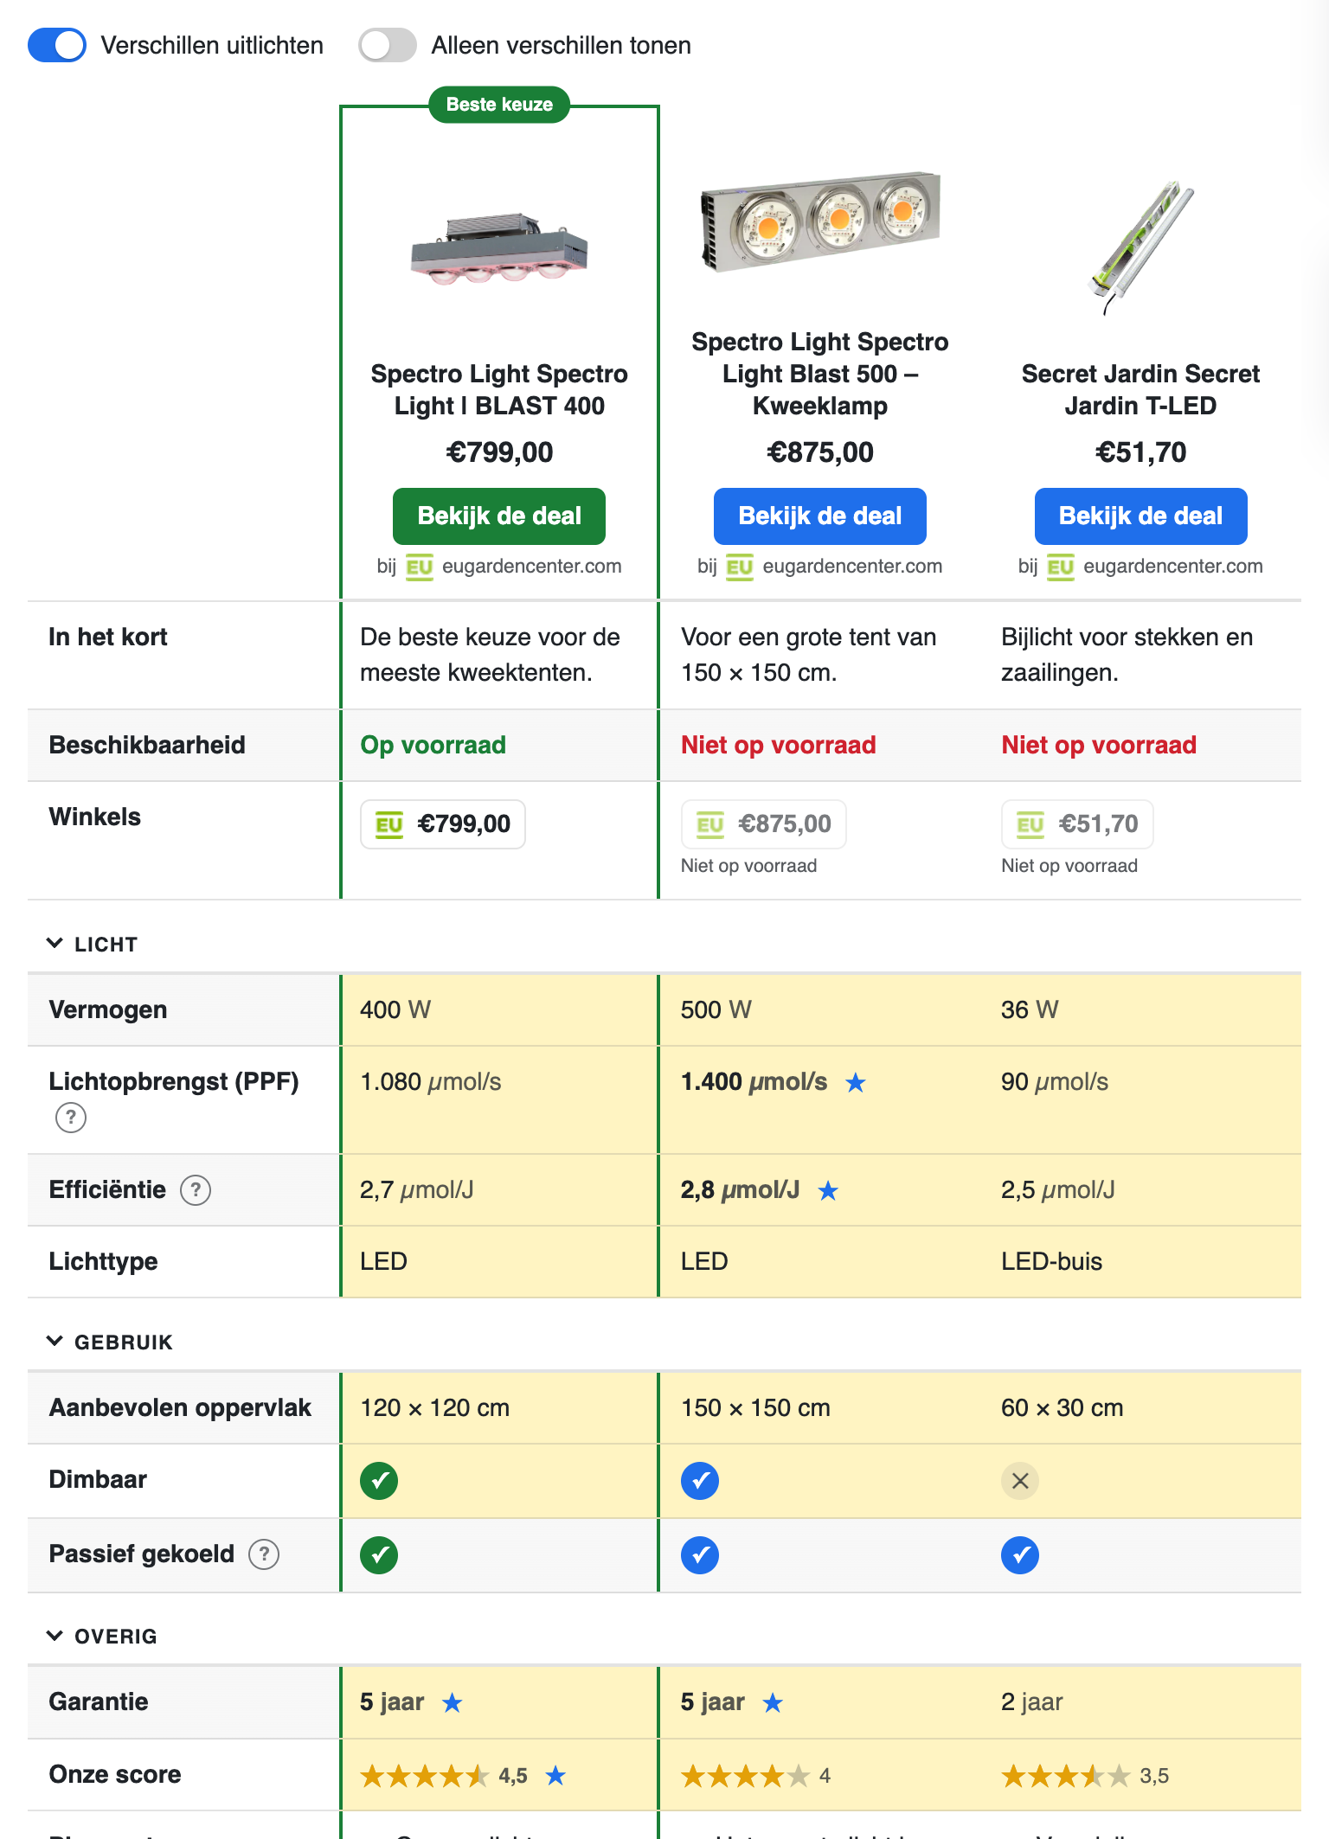Collapse the GEBRUIK section
The height and width of the screenshot is (1839, 1329).
click(109, 1342)
